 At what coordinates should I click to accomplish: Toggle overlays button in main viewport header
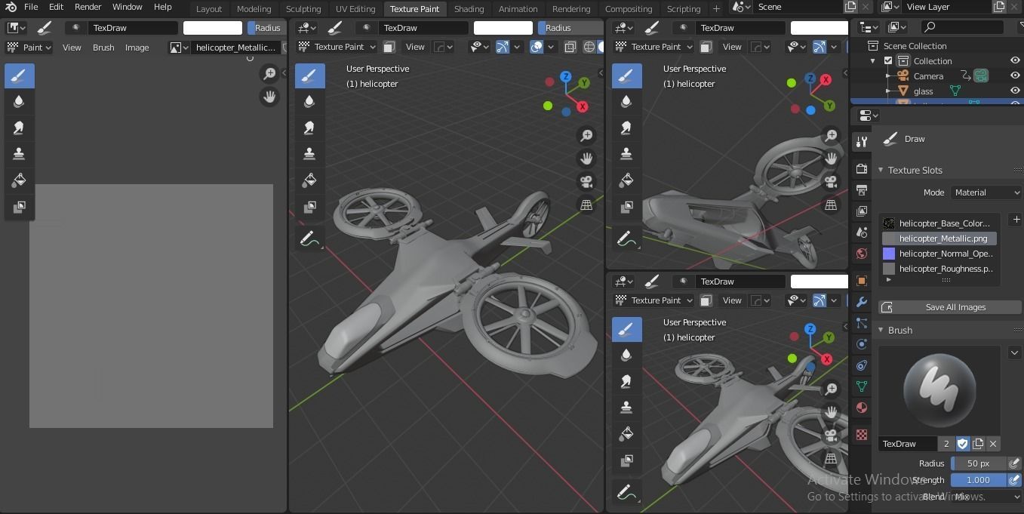(x=537, y=47)
